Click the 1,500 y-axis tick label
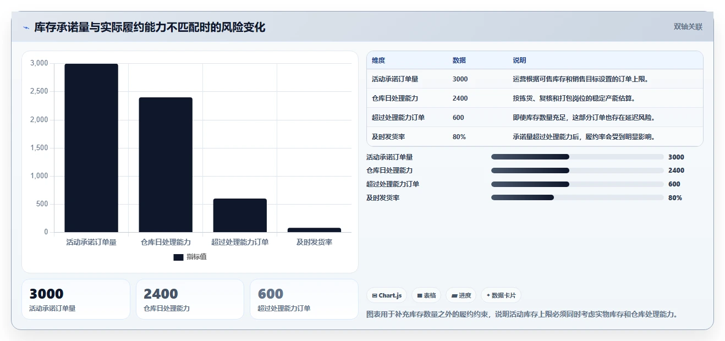725x341 pixels. 39,148
